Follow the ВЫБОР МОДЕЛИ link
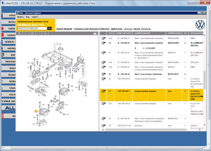Screen dimensions: 211x151 coord(64,29)
